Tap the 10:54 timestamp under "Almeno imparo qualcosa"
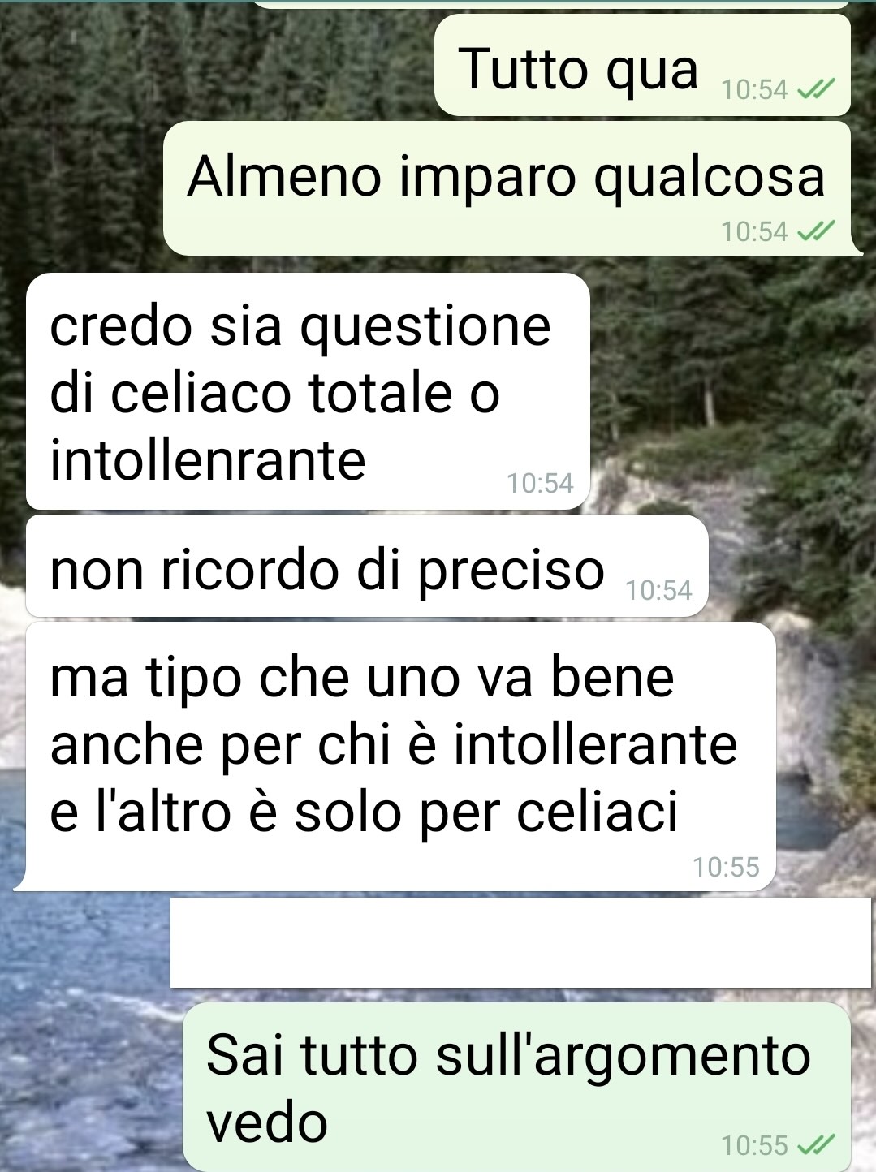The width and height of the screenshot is (876, 1172). (754, 232)
